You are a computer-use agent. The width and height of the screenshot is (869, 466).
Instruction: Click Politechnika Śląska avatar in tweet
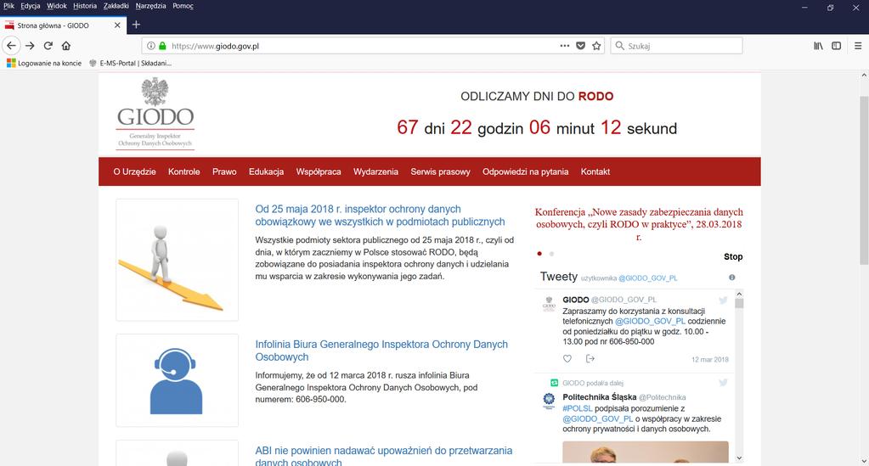pyautogui.click(x=549, y=401)
